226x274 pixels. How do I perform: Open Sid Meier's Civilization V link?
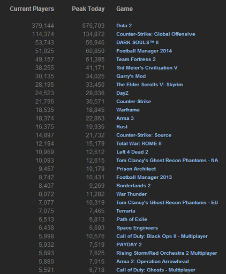tap(147, 68)
